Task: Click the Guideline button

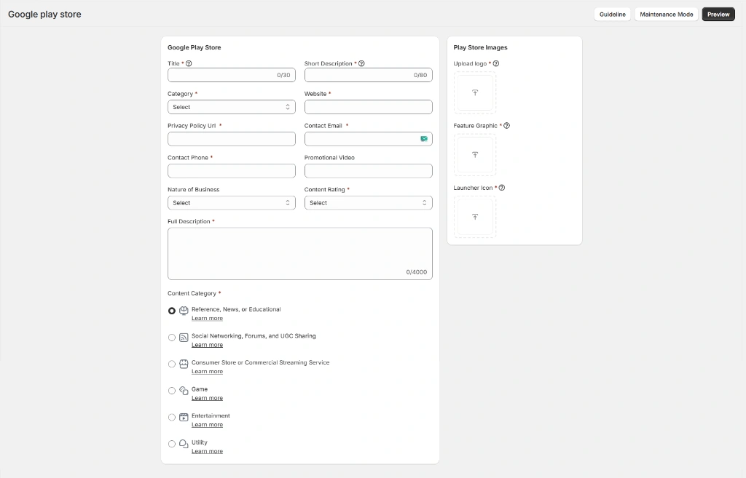Action: pos(612,15)
